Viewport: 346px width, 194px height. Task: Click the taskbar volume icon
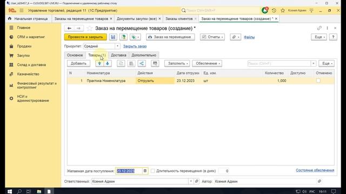tap(304, 191)
